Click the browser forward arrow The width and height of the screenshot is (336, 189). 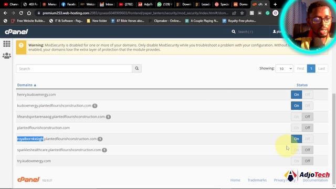pos(13,13)
